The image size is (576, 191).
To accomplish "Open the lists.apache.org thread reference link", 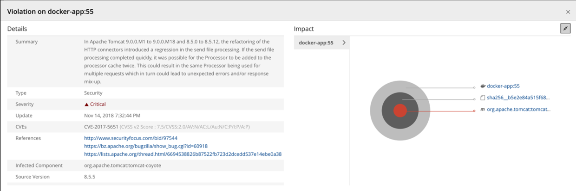I will [183, 154].
